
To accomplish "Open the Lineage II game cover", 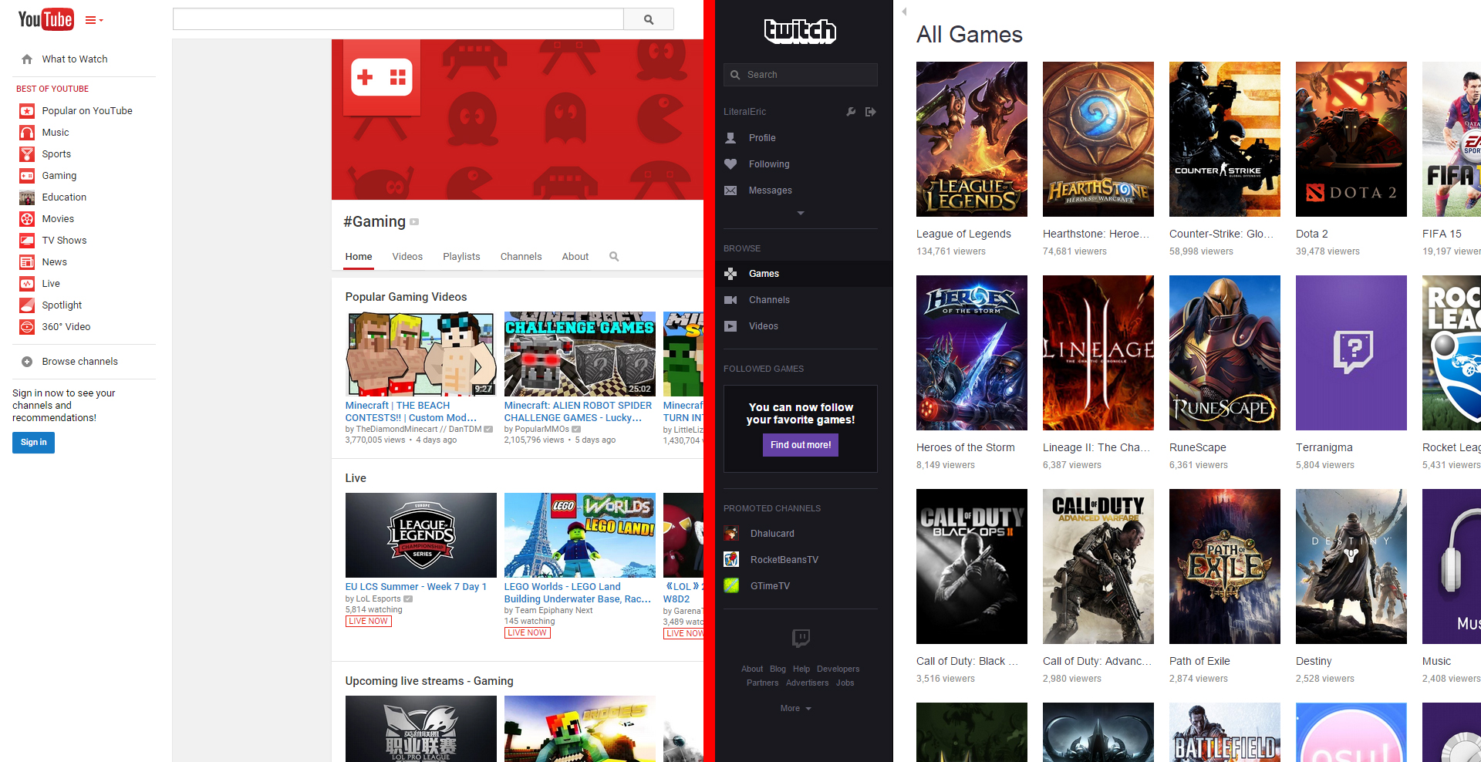I will [1098, 352].
